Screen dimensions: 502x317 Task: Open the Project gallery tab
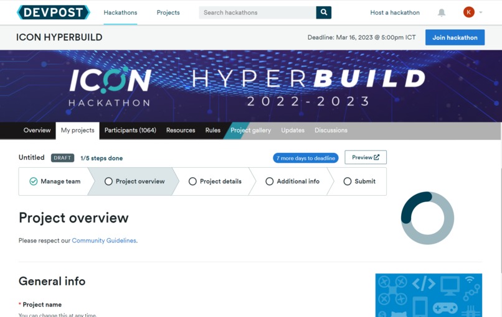pos(250,131)
